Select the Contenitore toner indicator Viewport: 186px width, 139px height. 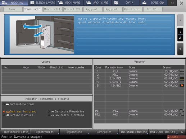[x=19, y=104]
